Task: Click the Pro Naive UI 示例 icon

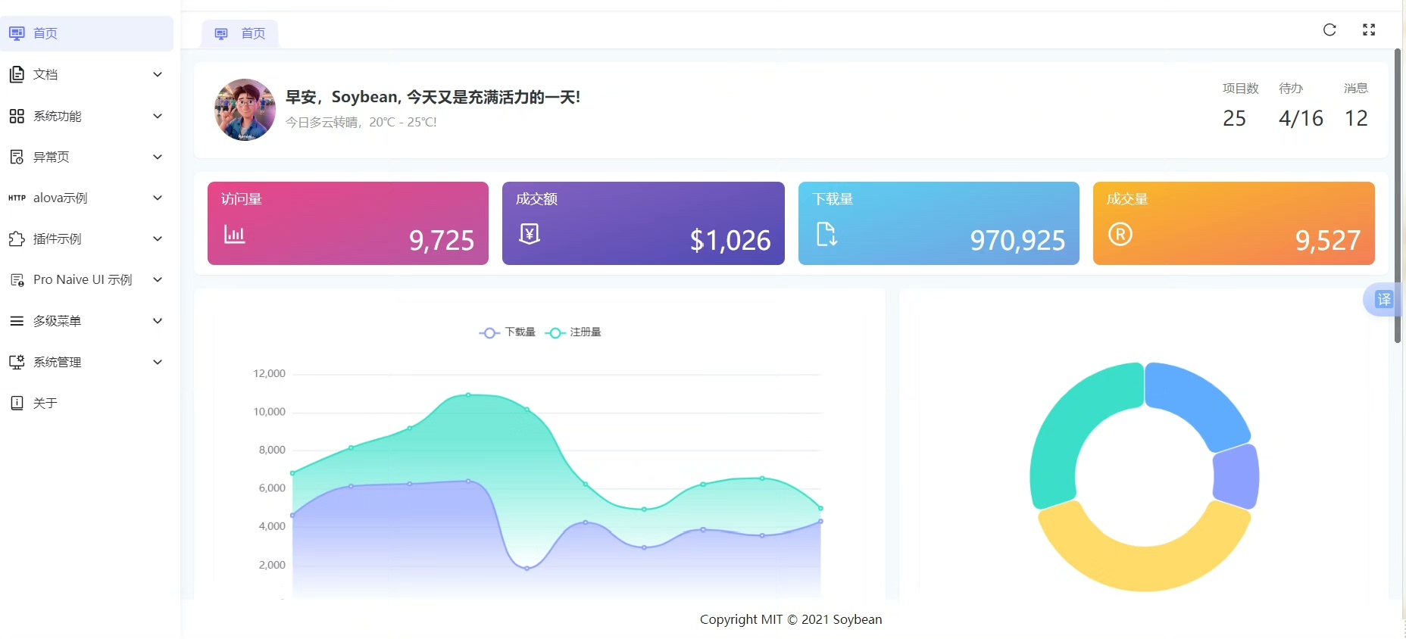Action: [17, 280]
